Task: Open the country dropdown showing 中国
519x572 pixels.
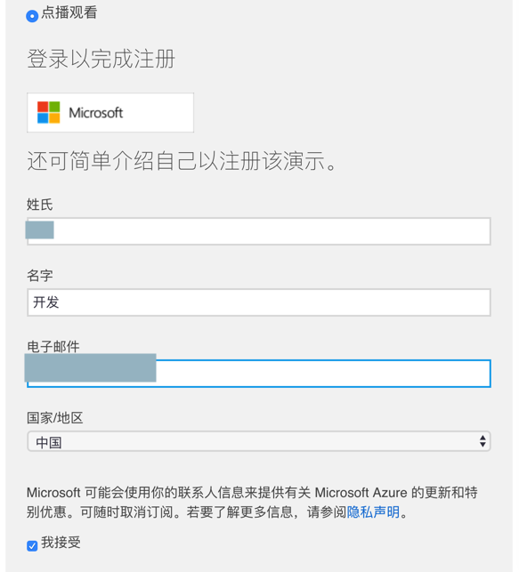Action: click(x=259, y=441)
